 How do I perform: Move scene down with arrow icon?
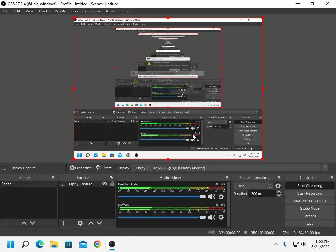32,223
